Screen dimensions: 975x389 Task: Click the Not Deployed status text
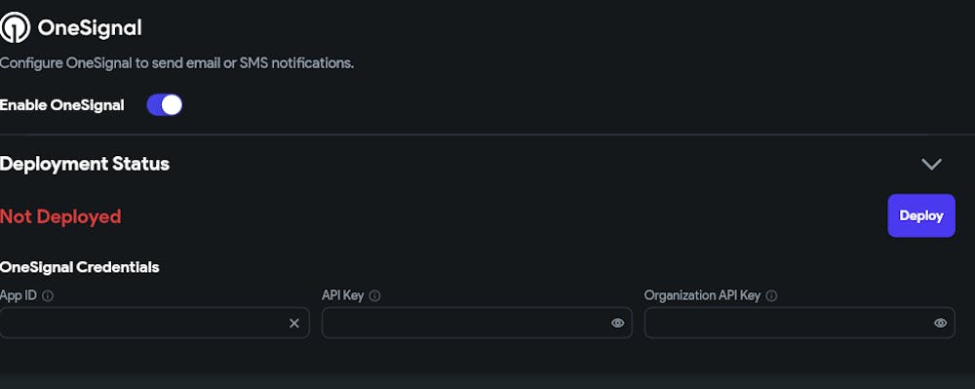point(60,216)
